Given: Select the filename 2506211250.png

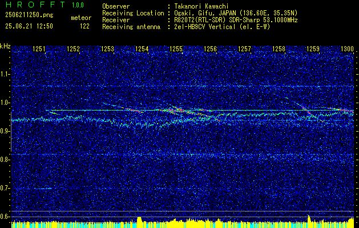Looking at the screenshot, I should pos(29,15).
